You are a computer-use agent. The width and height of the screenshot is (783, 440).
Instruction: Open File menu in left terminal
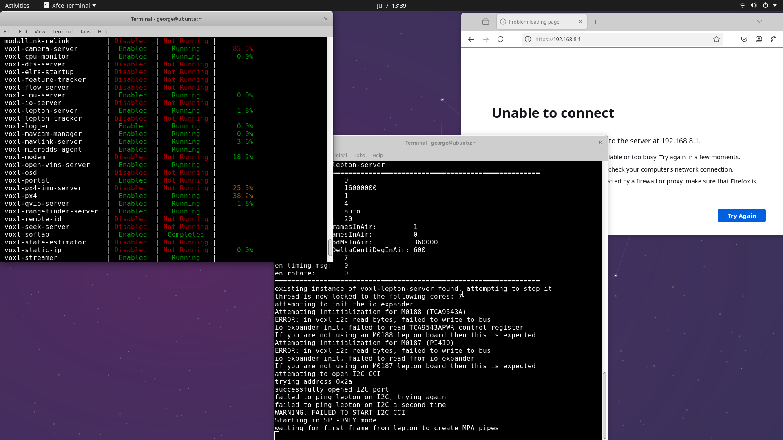[x=7, y=31]
